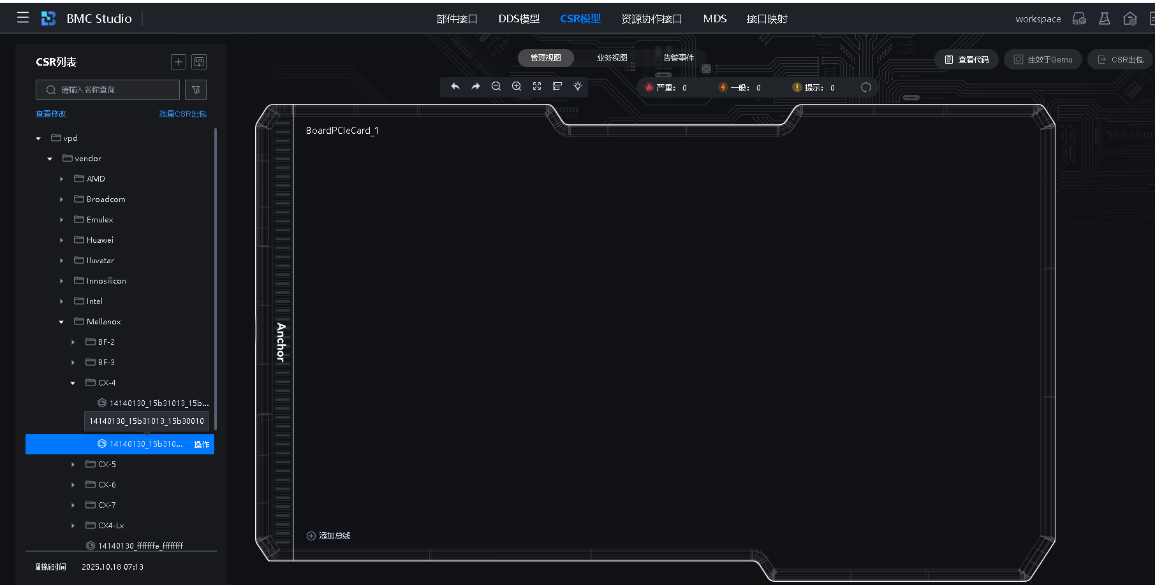Open the DDS模型 menu tab
1155x585 pixels.
coord(519,19)
